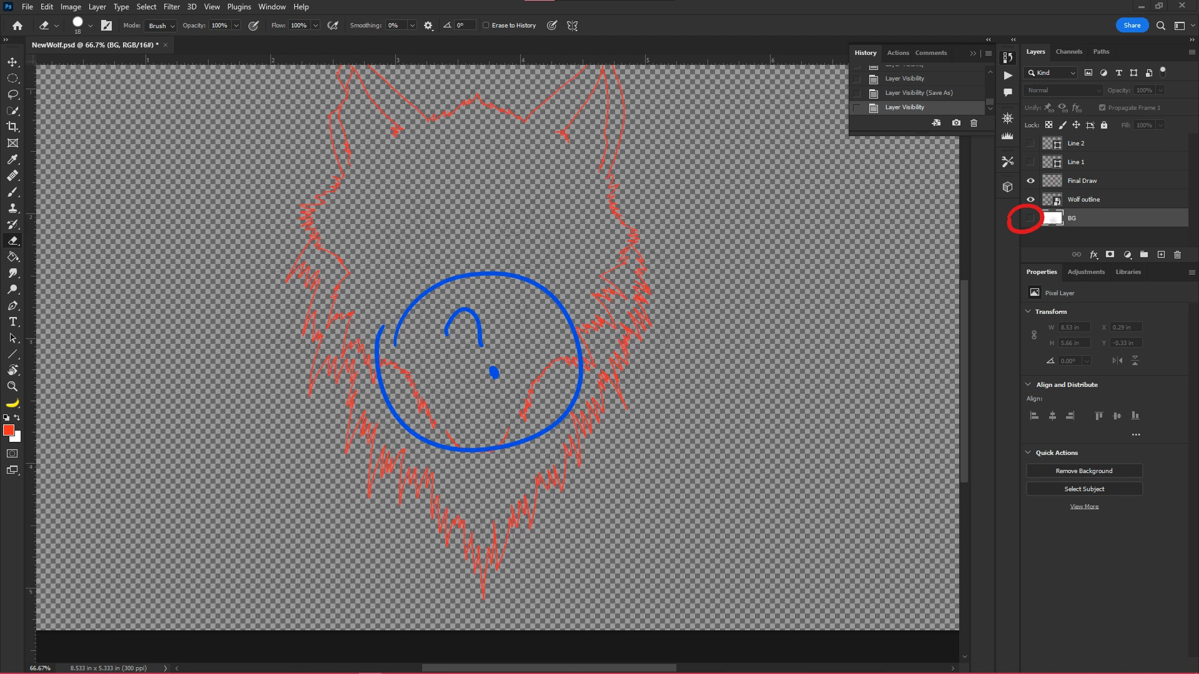This screenshot has width=1199, height=674.
Task: Select the Crop tool
Action: (12, 127)
